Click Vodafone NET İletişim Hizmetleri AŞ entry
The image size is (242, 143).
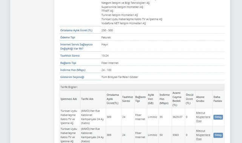coord(123,23)
